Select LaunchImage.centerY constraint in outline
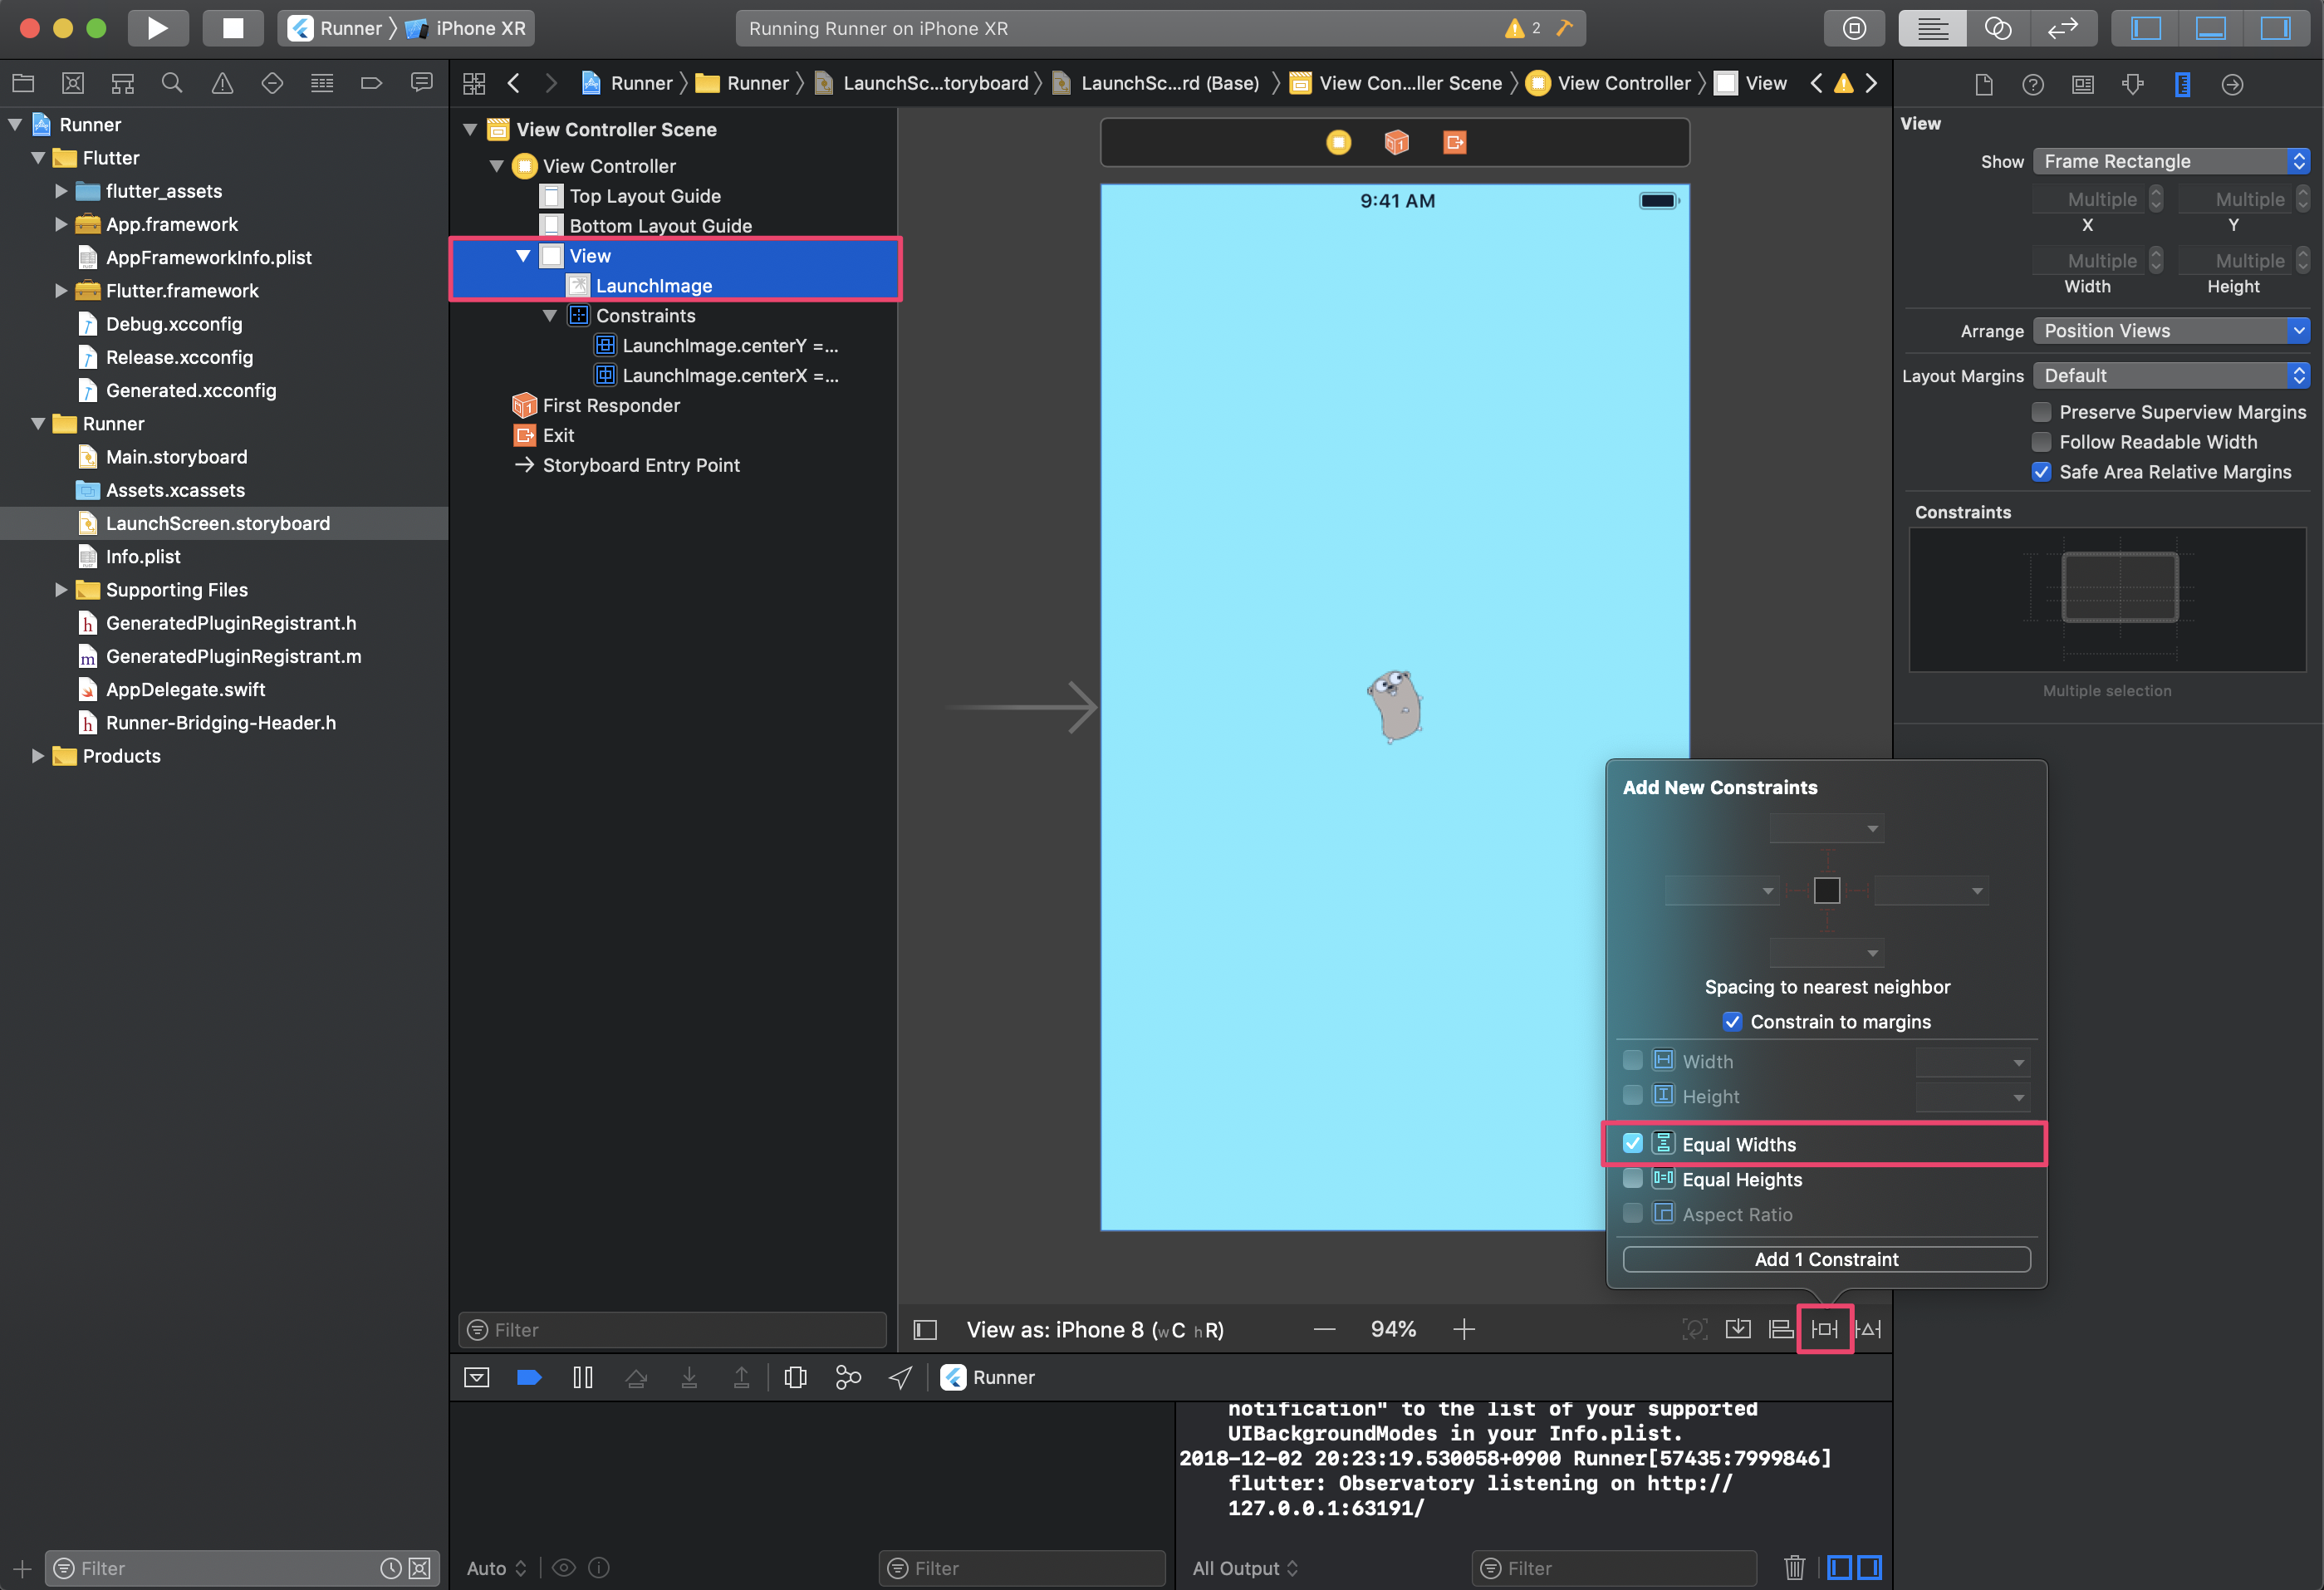2324x1590 pixels. click(728, 345)
